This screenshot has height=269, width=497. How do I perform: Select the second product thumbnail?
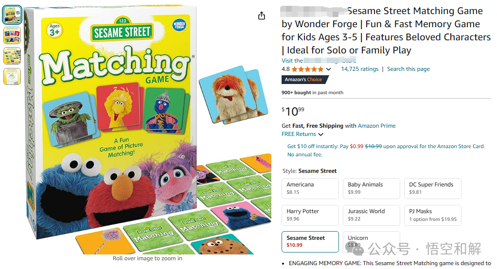point(12,35)
